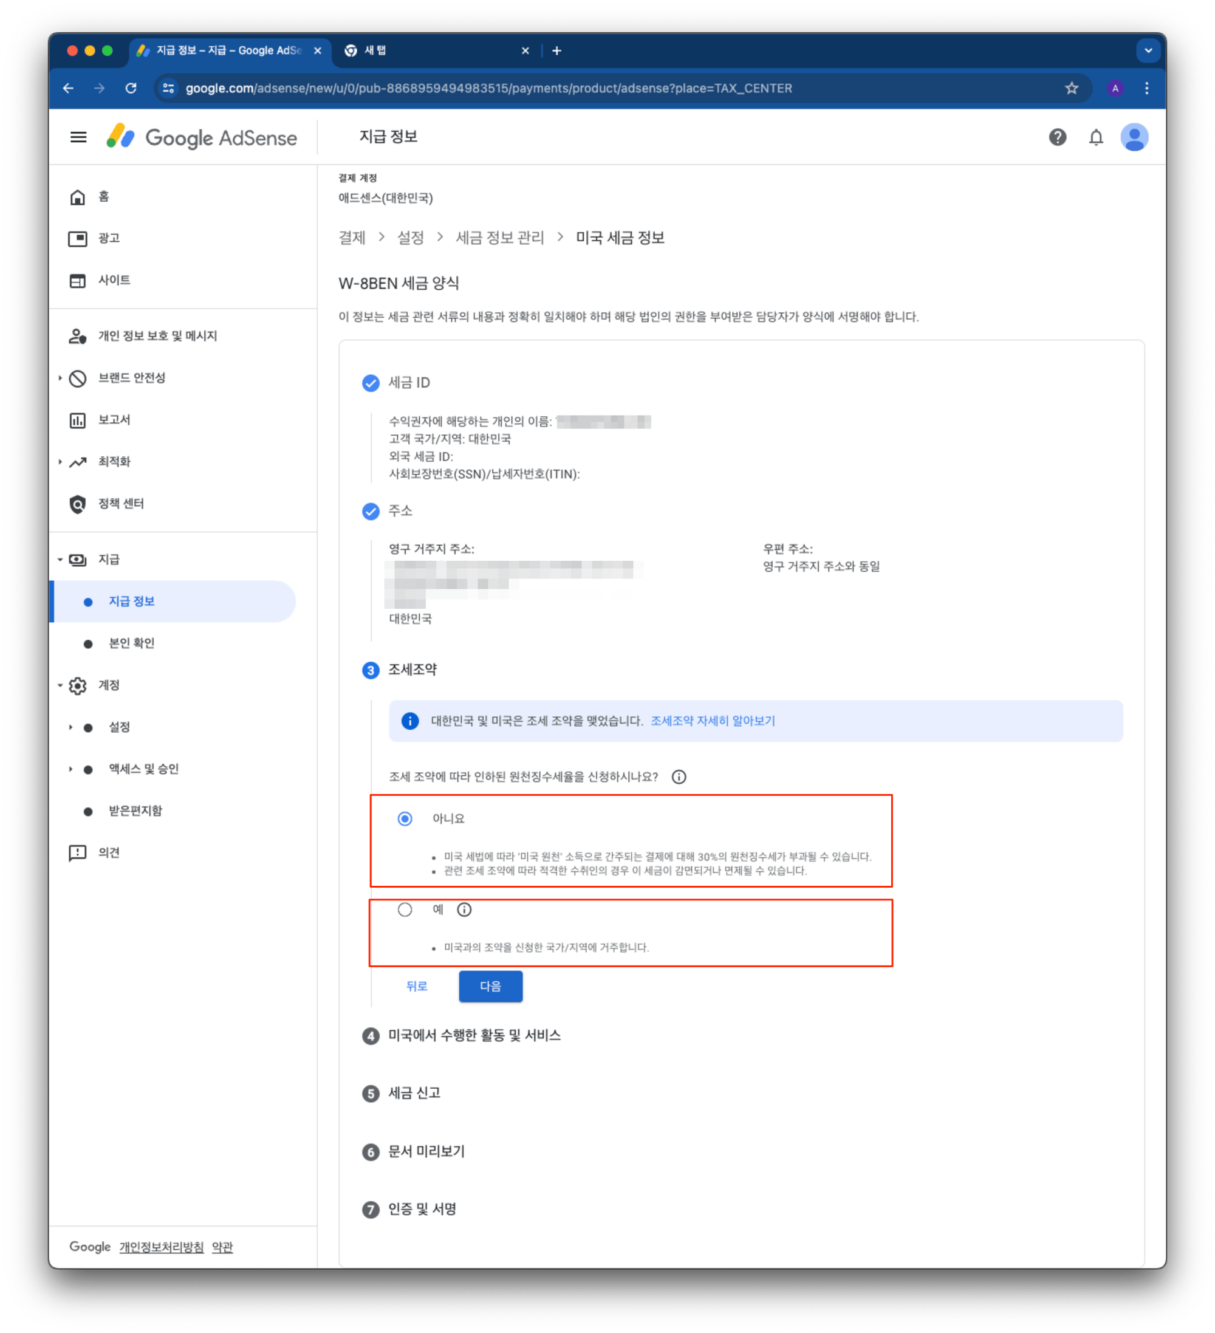
Task: View site information icon in address bar
Action: (x=168, y=88)
